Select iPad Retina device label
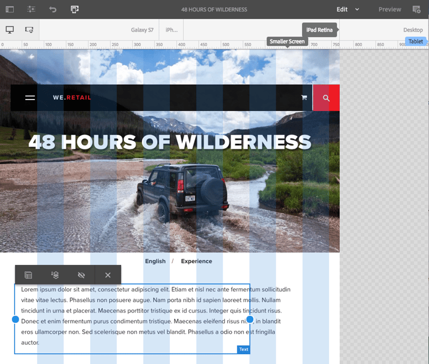The width and height of the screenshot is (429, 364). click(x=319, y=30)
